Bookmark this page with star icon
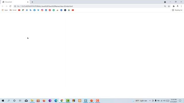Screen dimensions: 184x103 (169, 6)
